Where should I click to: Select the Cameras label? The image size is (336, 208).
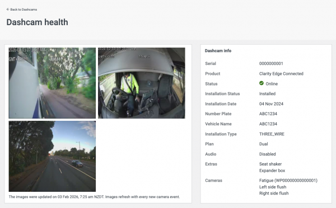point(214,181)
